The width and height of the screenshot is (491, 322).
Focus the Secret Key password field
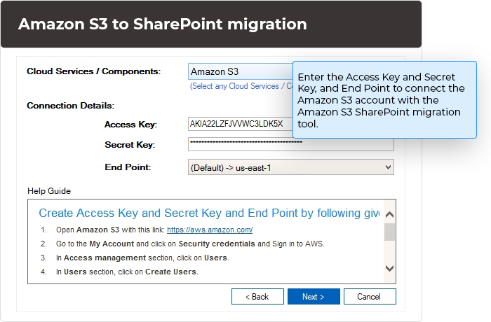290,144
